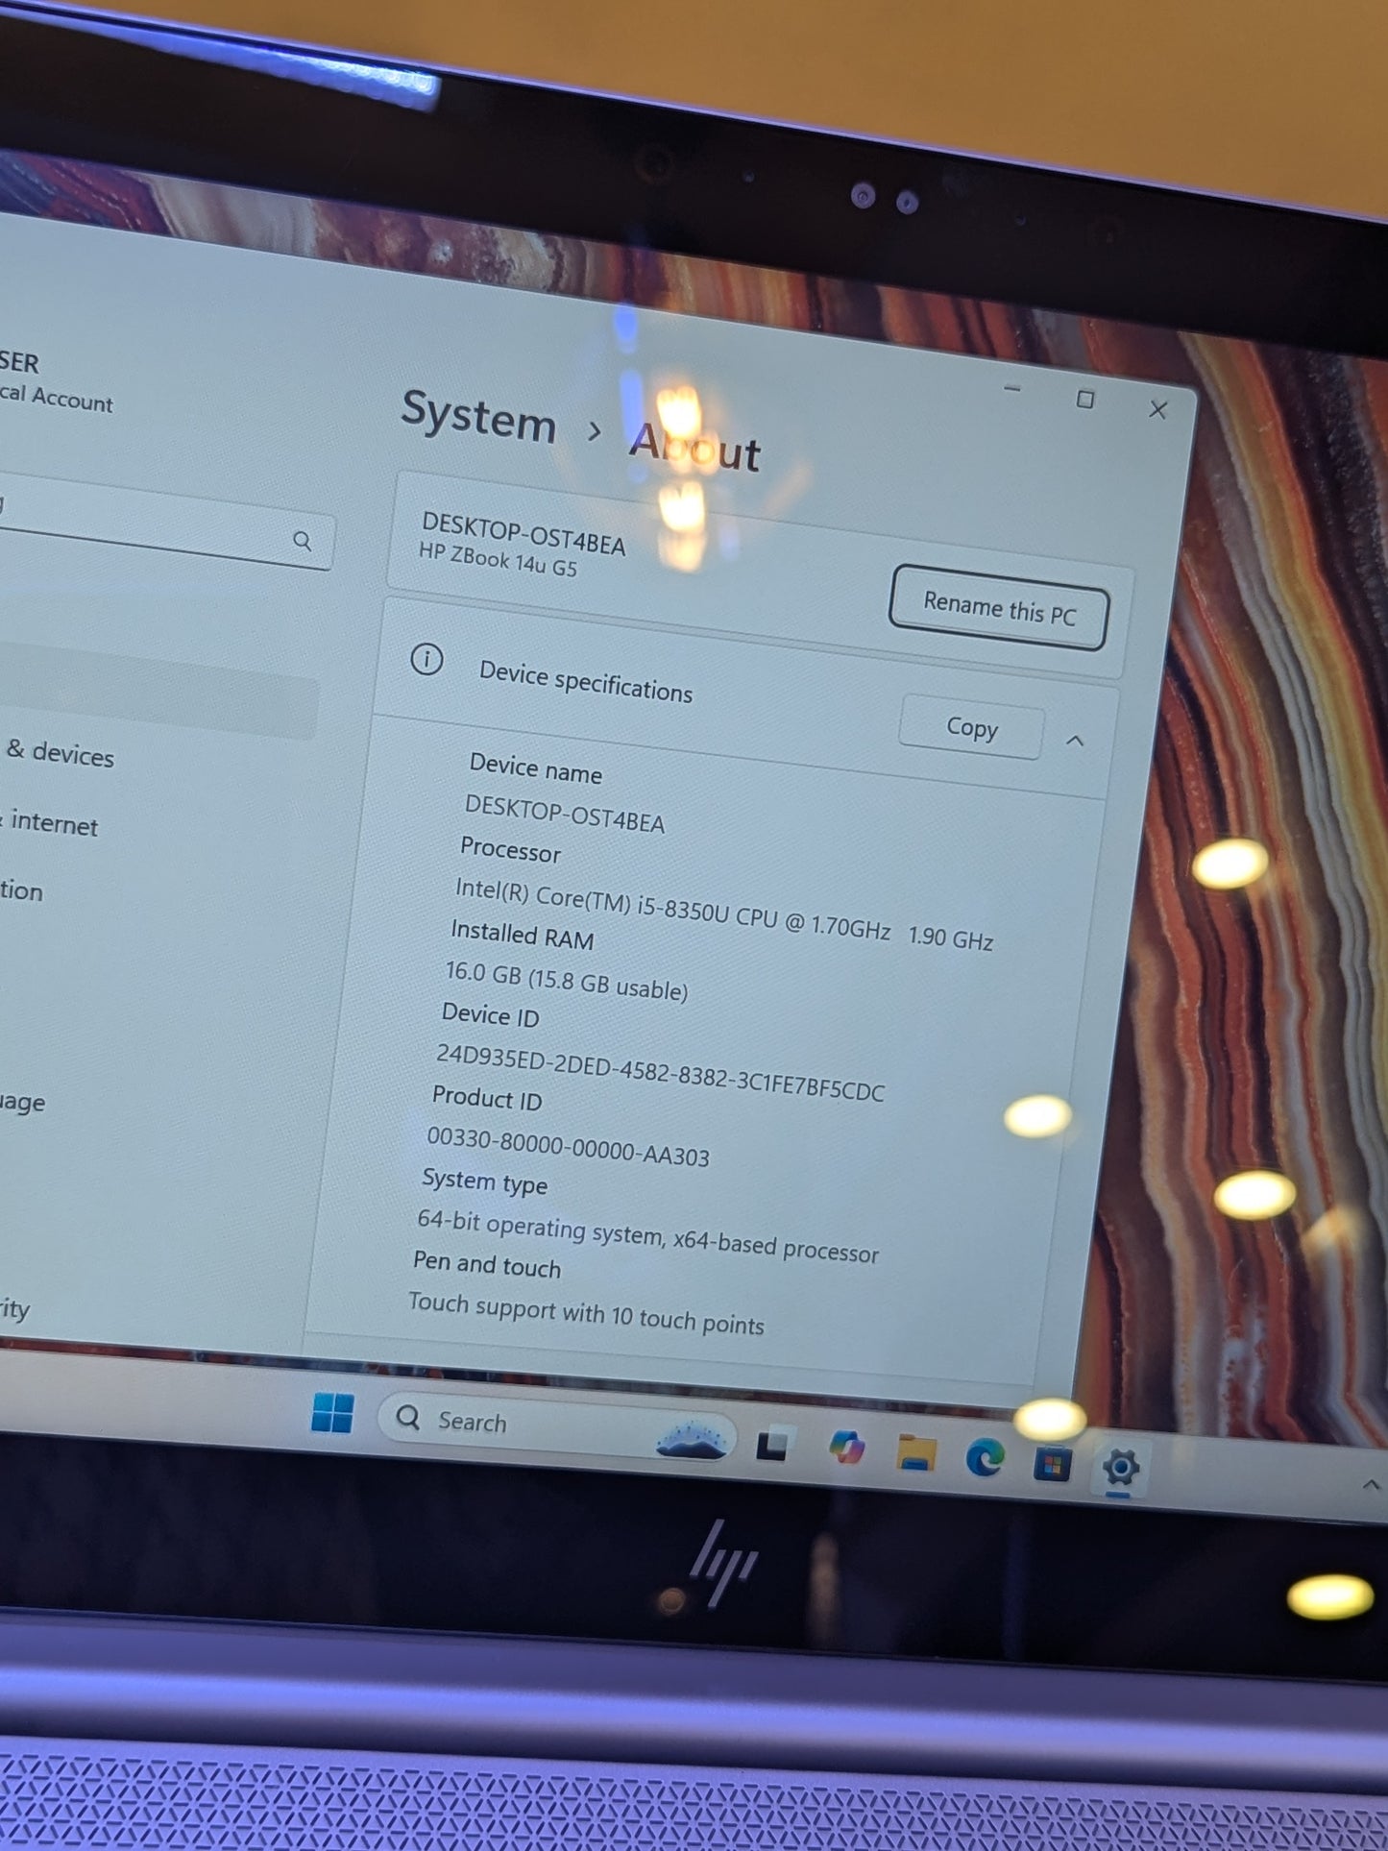Click the Local Account user profile
The height and width of the screenshot is (1851, 1388).
coord(57,382)
